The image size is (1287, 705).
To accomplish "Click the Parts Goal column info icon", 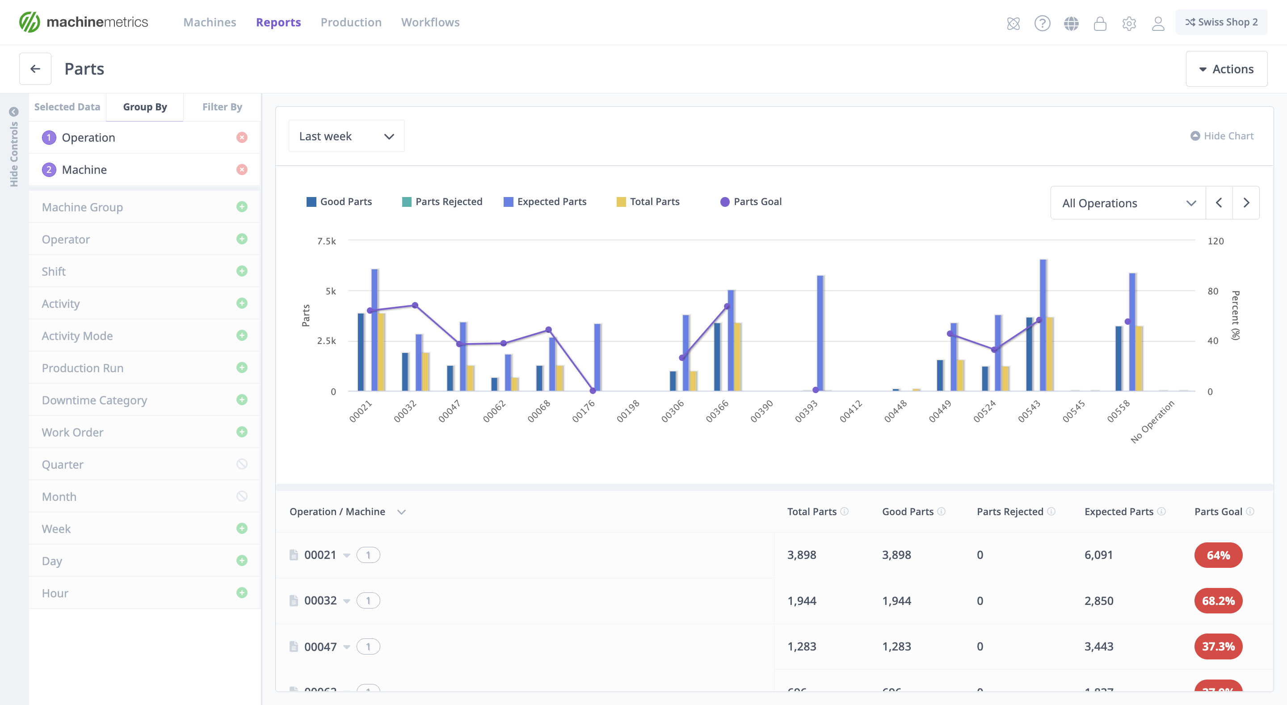I will tap(1250, 511).
